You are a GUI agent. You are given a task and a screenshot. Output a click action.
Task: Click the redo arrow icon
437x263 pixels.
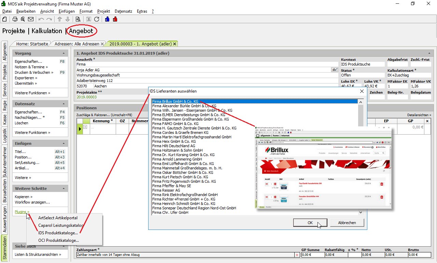(x=49, y=19)
